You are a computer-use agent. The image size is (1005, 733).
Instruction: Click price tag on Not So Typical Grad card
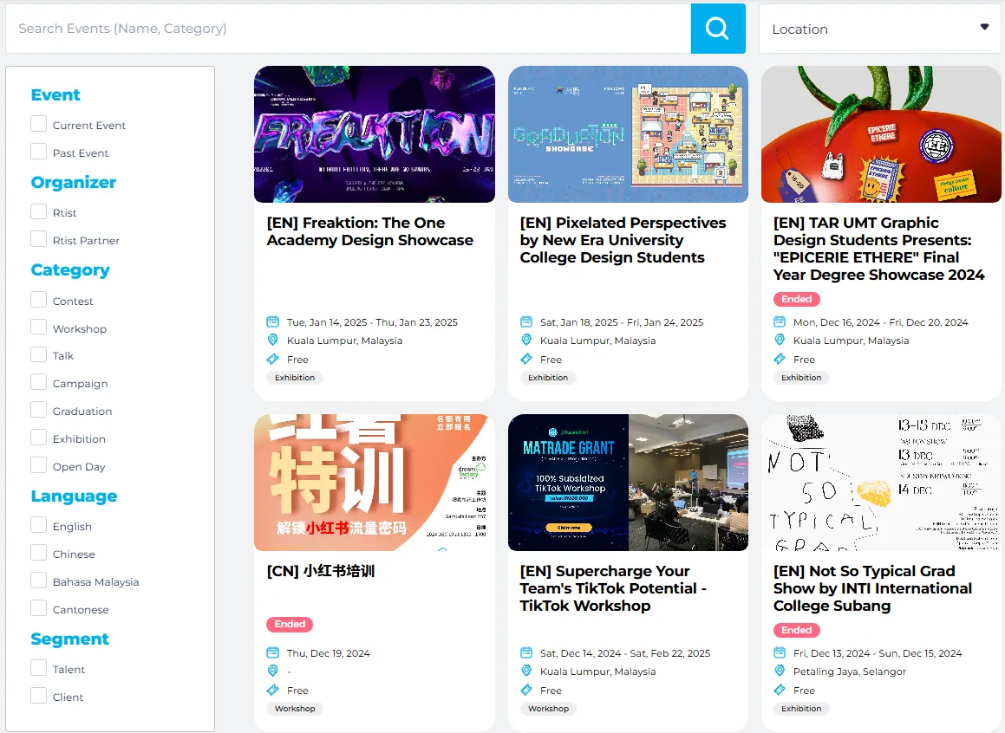pyautogui.click(x=780, y=690)
